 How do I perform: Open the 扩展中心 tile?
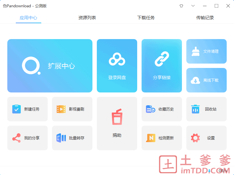[50, 66]
